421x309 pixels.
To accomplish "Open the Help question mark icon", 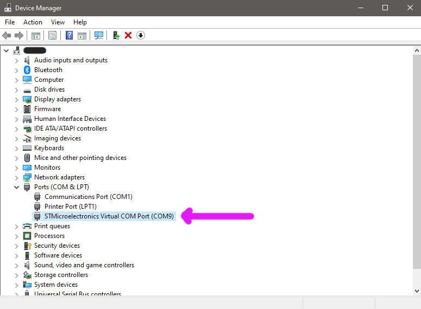I will [x=69, y=35].
